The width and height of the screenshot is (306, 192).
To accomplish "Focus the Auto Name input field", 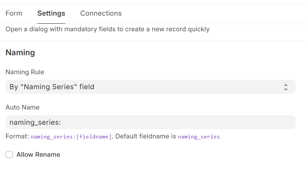I will tap(150, 122).
